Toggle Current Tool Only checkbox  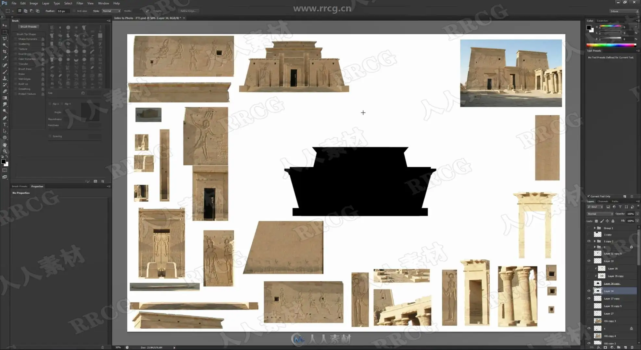[588, 196]
